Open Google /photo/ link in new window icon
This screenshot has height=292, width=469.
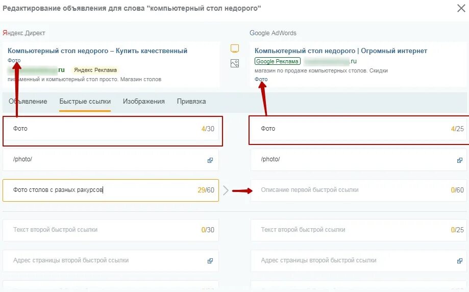point(460,160)
